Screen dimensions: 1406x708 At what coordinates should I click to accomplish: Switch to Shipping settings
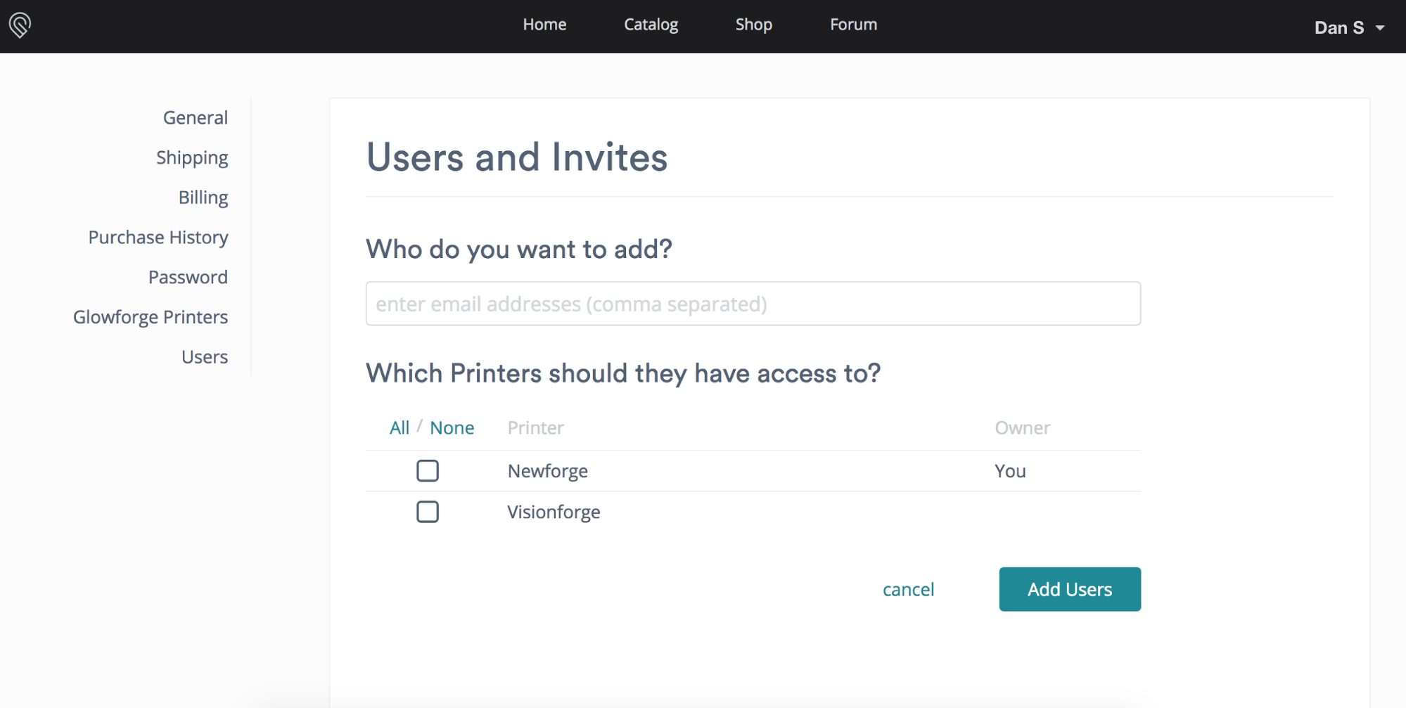click(192, 157)
